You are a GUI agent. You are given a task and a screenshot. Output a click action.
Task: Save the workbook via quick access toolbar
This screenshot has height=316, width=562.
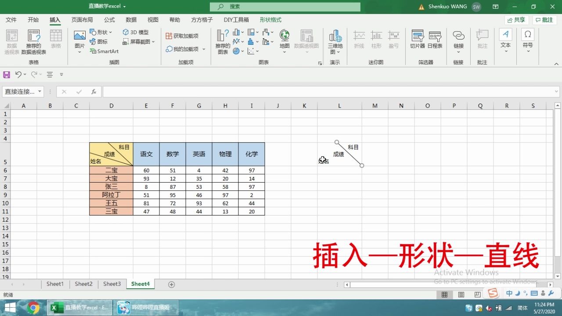pos(6,75)
